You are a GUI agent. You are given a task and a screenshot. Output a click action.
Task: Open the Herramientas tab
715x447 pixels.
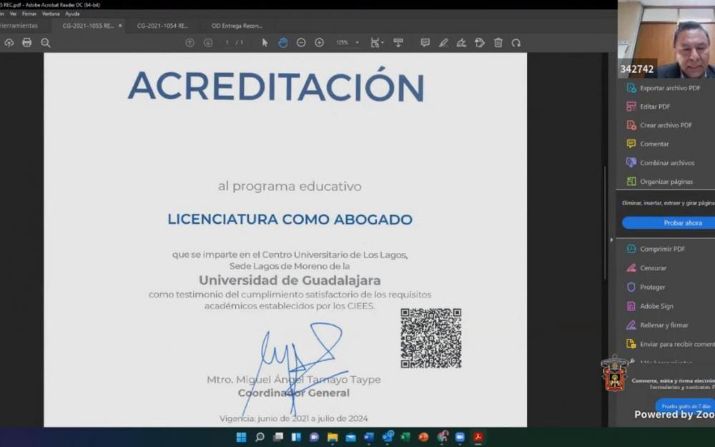19,26
